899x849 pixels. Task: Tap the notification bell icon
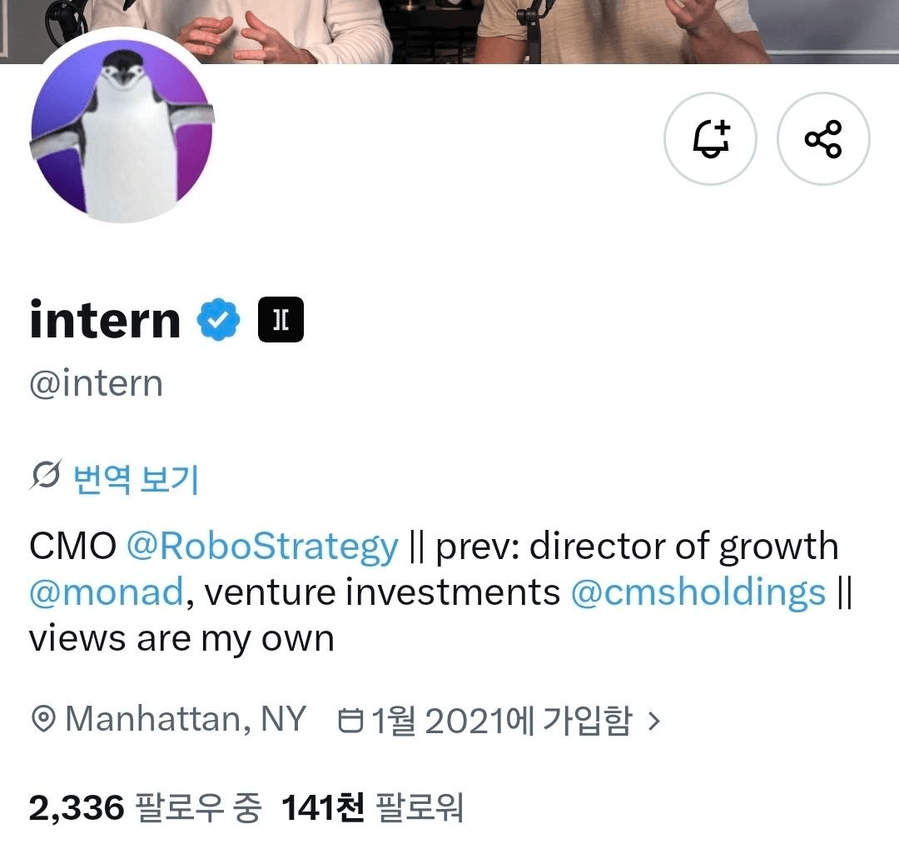click(x=710, y=138)
